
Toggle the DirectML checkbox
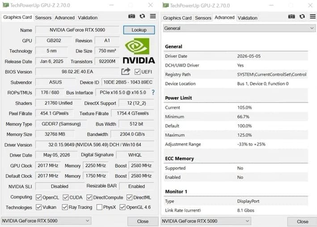tap(129, 198)
